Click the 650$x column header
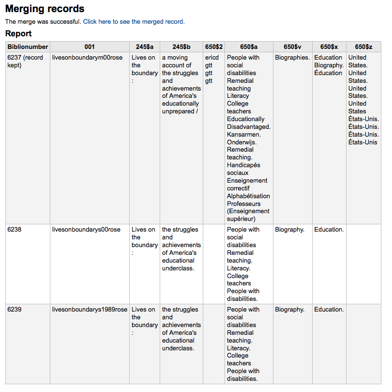This screenshot has width=392, height=392. 329,47
